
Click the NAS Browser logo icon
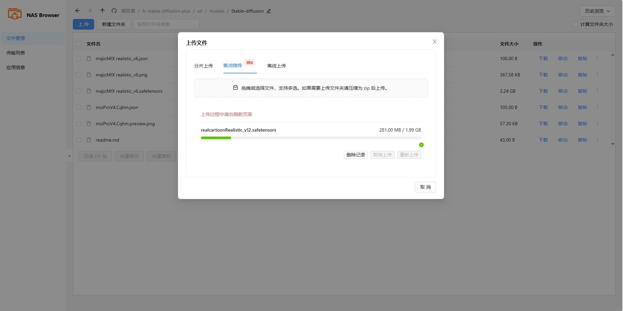click(x=15, y=14)
